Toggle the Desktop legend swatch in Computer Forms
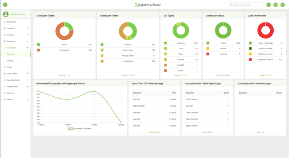This screenshot has width=289, height=158. (x=102, y=45)
